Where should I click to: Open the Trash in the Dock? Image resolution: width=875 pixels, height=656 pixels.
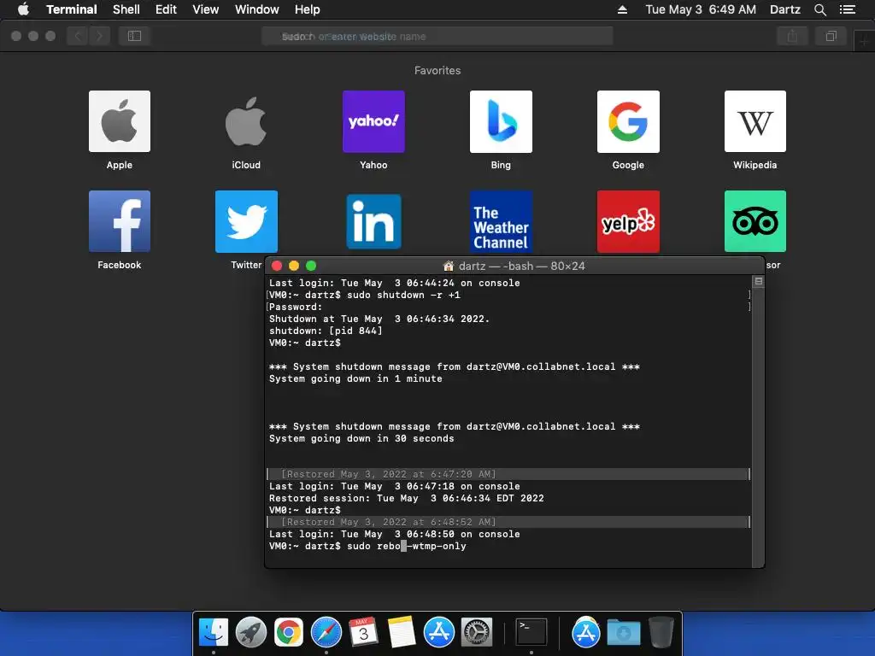[661, 633]
